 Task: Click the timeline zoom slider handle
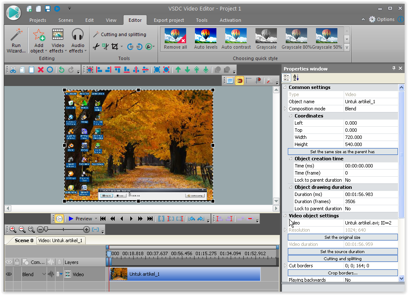pos(45,230)
